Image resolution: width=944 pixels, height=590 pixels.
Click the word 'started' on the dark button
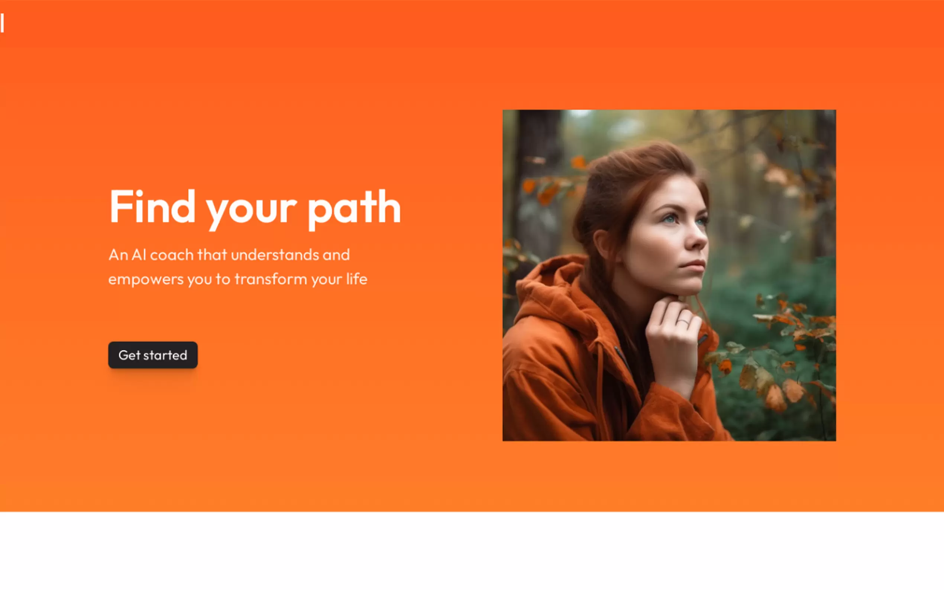click(165, 355)
